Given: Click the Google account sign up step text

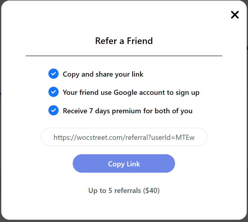Looking at the screenshot, I should click(131, 93).
